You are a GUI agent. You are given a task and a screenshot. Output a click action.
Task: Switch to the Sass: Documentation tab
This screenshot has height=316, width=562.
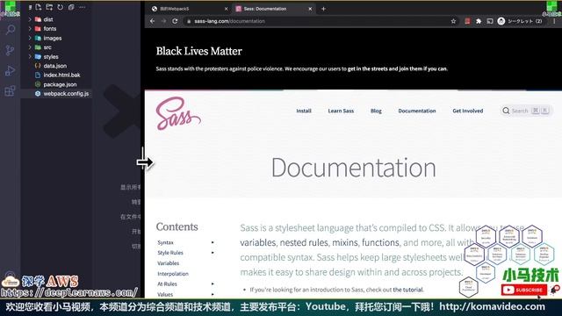coord(274,9)
